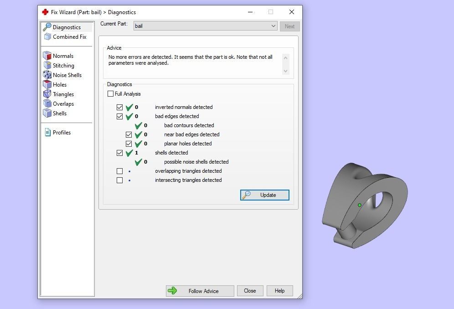Image resolution: width=454 pixels, height=309 pixels.
Task: Uncheck inverted normals detection checkbox
Action: click(119, 107)
